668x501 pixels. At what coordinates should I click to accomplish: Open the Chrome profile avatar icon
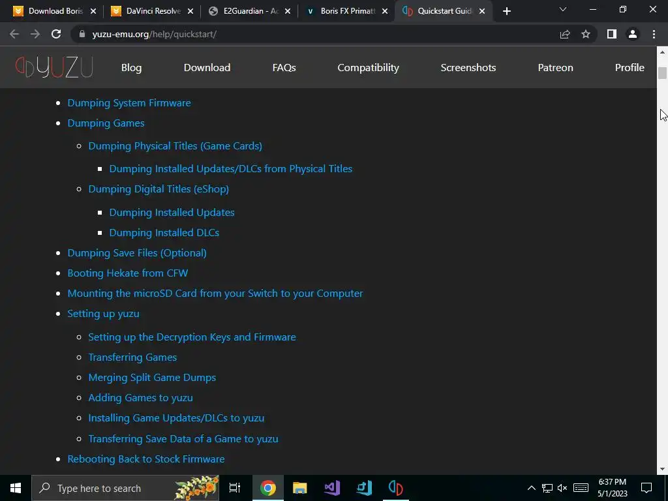633,34
